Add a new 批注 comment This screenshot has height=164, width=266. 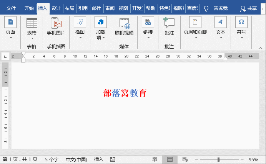pos(169,22)
